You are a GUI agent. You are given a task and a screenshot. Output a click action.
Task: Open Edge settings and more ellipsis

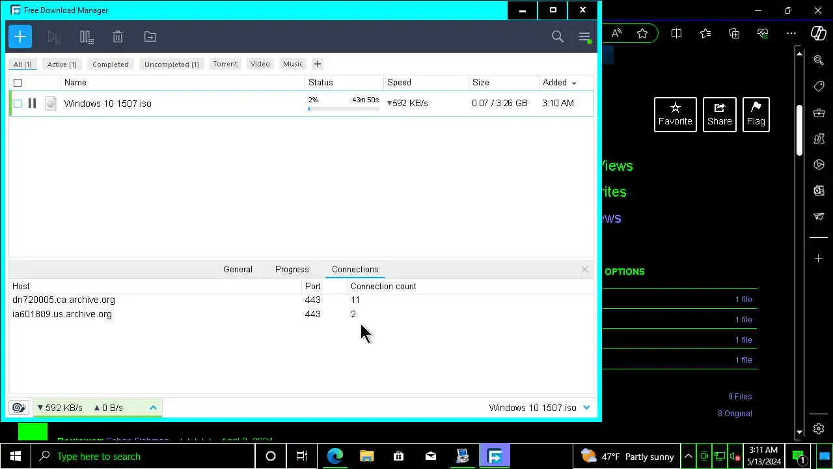pos(791,33)
